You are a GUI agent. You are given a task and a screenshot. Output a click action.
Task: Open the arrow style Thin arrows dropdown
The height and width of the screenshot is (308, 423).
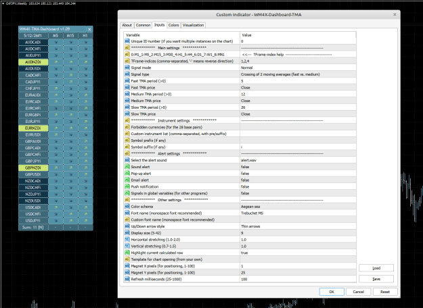[x=298, y=226]
